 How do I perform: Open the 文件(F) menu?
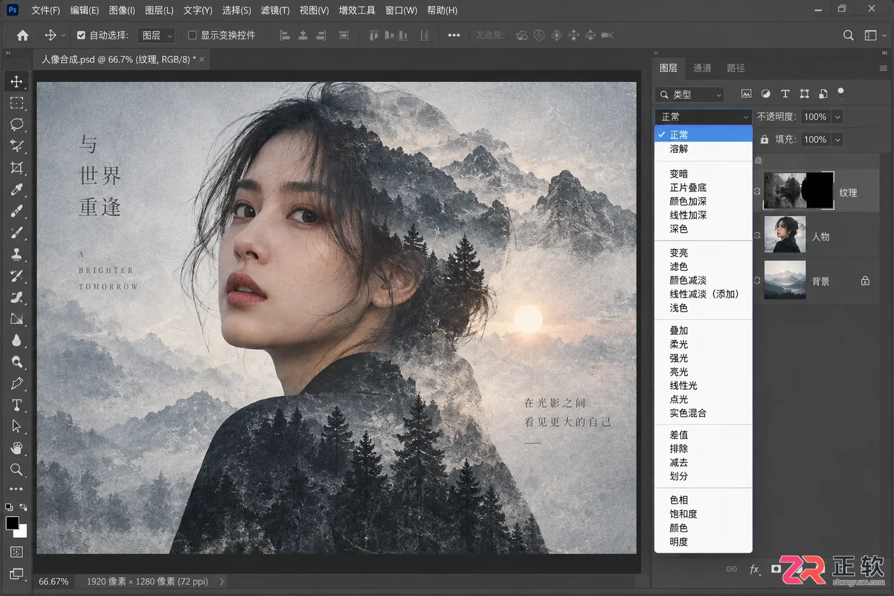pyautogui.click(x=45, y=10)
